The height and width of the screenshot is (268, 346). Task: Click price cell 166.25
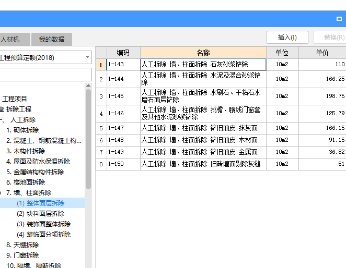coord(322,79)
